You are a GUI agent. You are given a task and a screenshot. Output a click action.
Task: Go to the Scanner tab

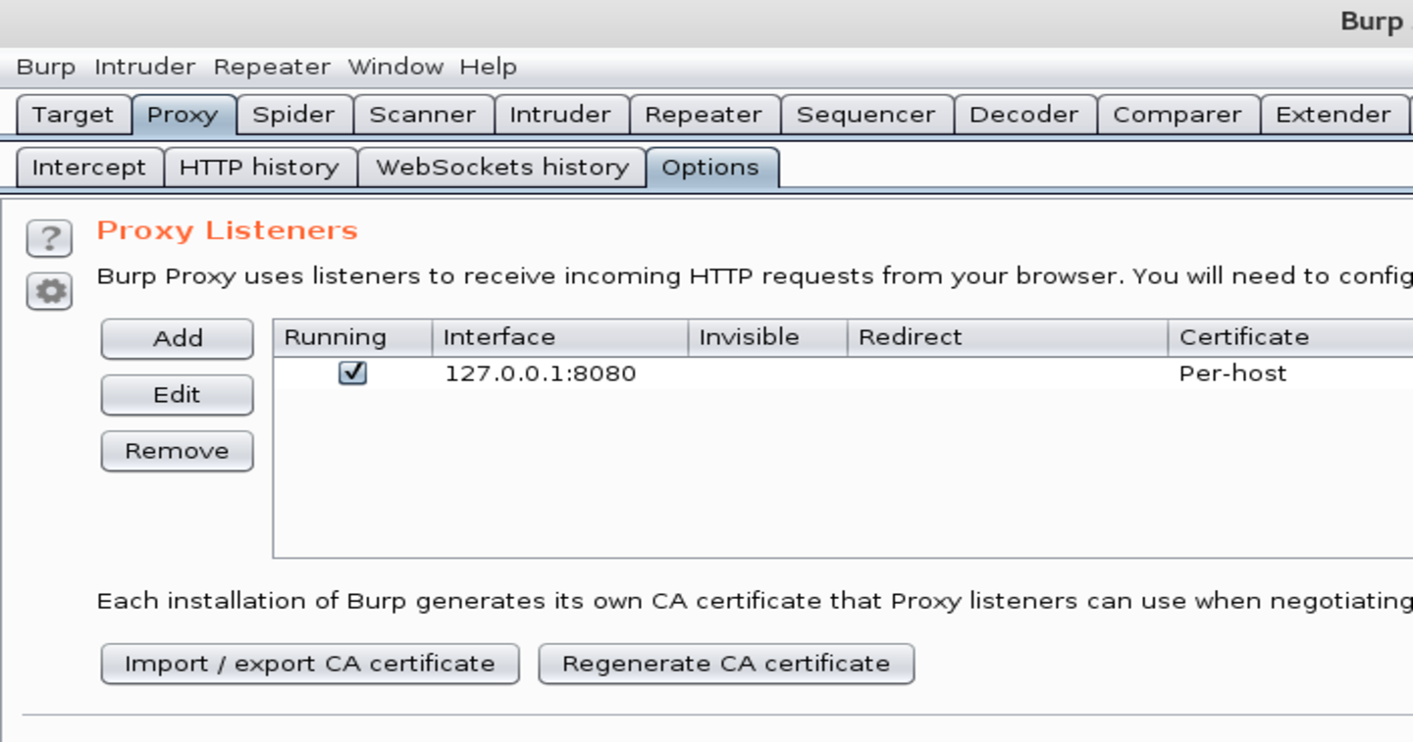tap(422, 115)
